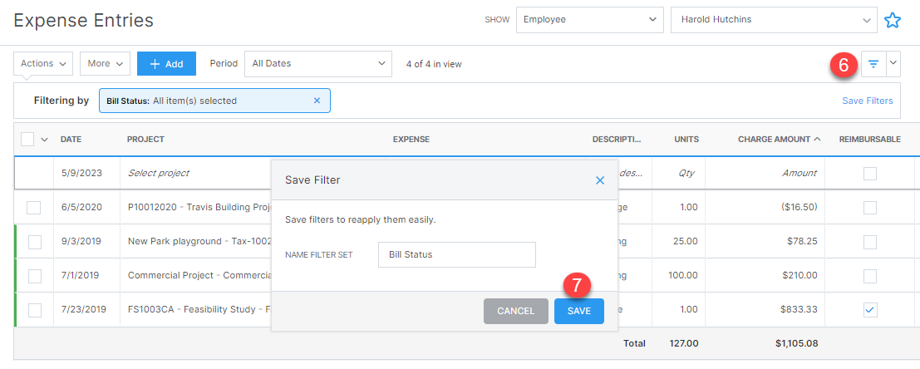Click the $1,105.08 total amount
The width and height of the screenshot is (920, 369).
coord(797,343)
